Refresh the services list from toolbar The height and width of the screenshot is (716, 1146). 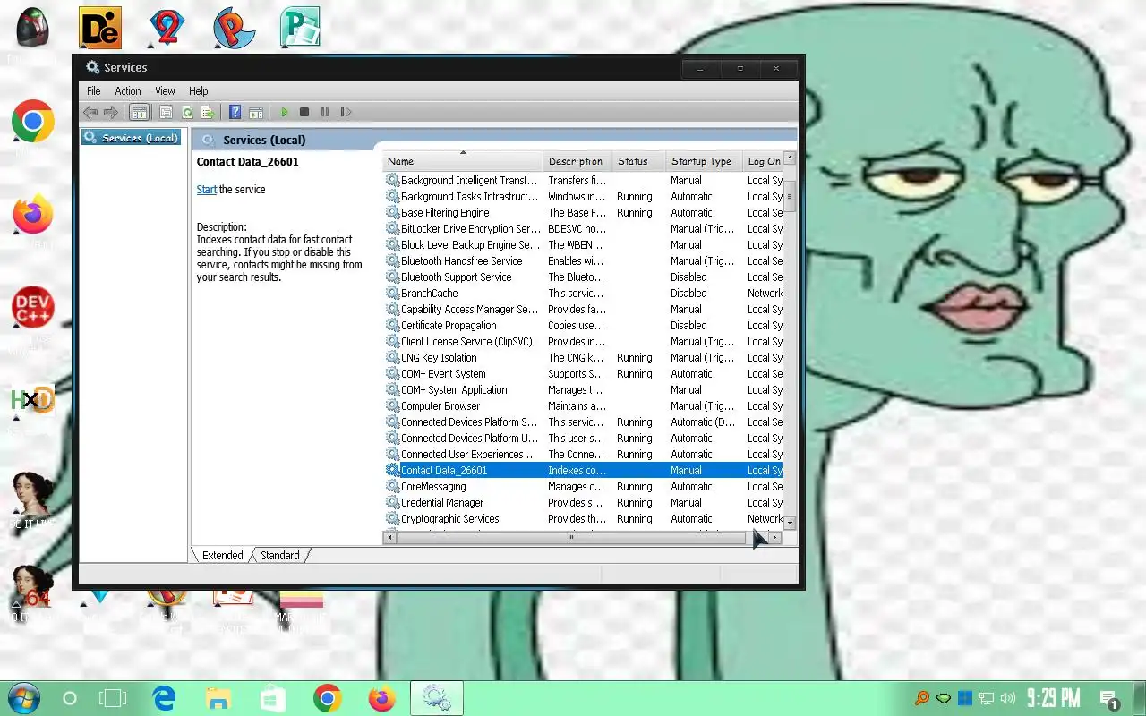coord(187,112)
